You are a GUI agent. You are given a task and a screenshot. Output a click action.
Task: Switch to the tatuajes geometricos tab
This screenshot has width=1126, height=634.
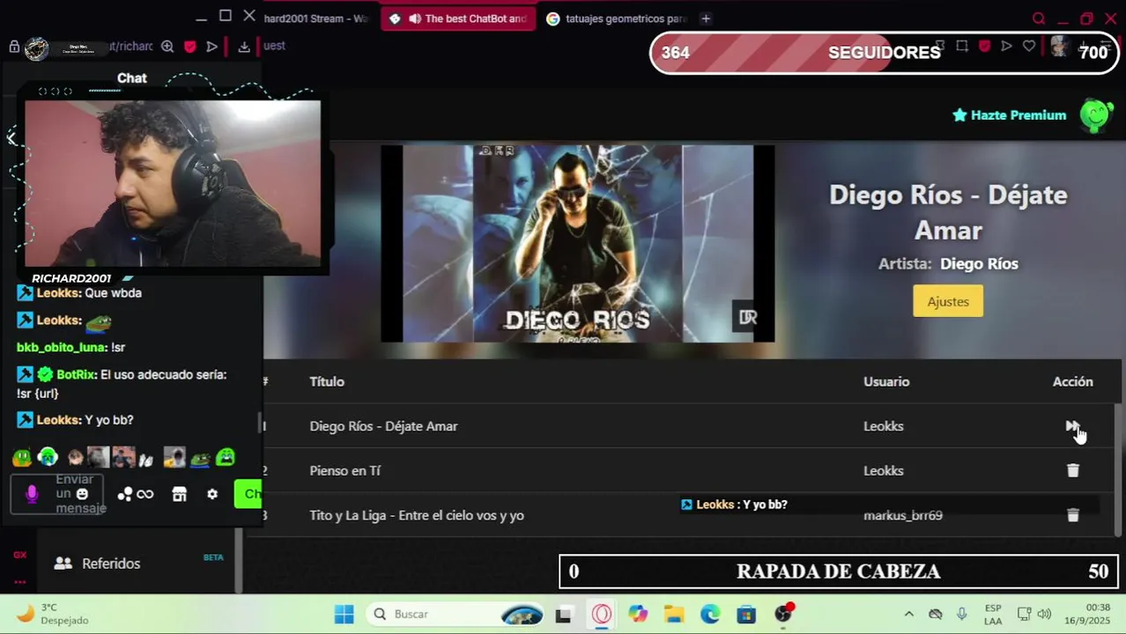click(615, 18)
